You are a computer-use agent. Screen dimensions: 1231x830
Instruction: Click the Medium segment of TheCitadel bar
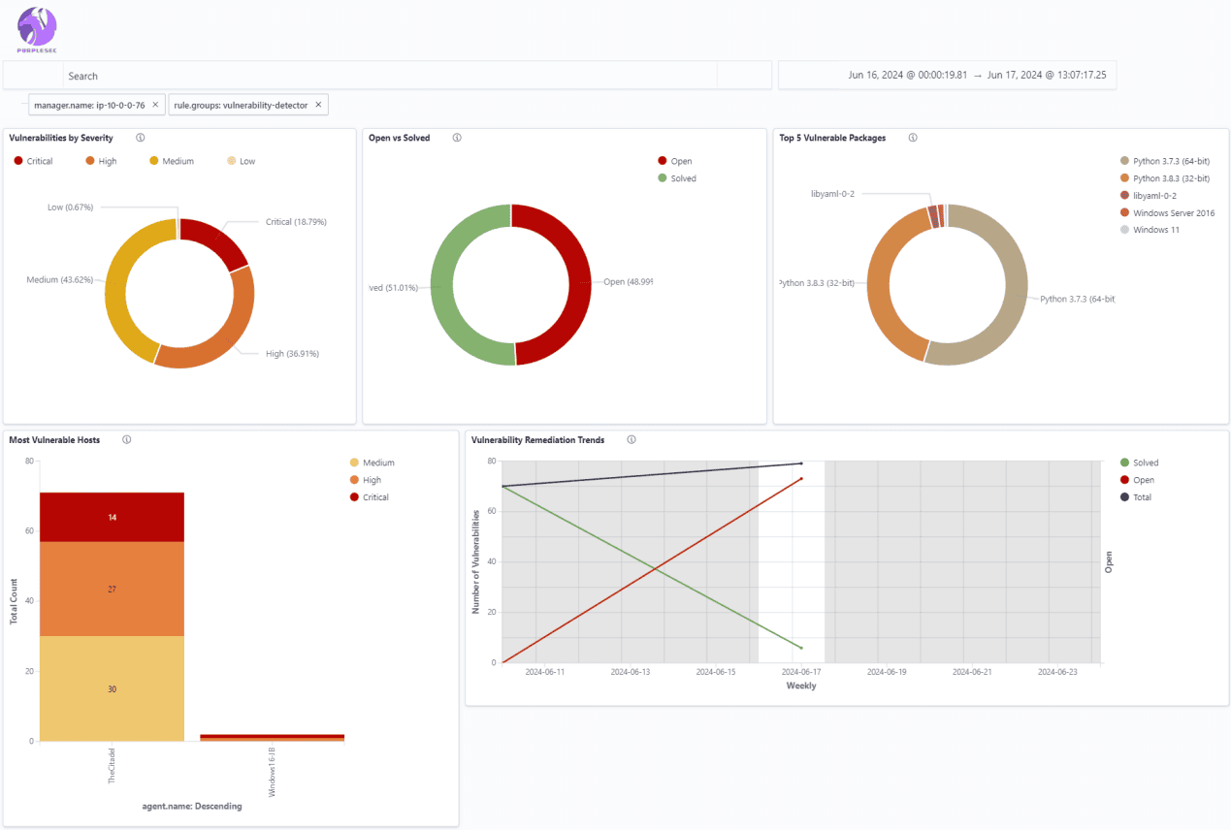coord(112,688)
